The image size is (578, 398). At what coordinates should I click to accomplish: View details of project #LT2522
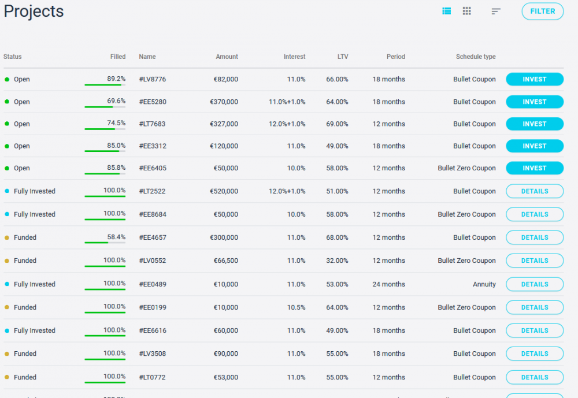(534, 191)
